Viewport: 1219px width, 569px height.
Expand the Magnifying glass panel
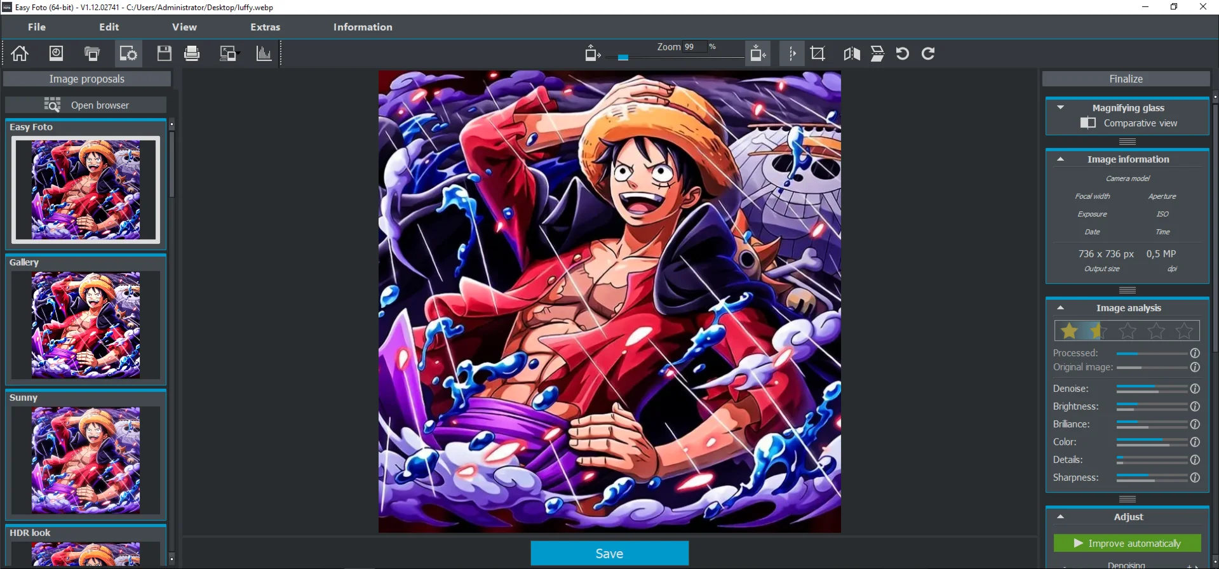pos(1060,108)
